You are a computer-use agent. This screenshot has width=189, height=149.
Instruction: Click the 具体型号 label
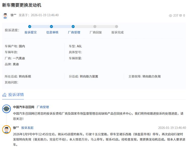[x=75, y=52]
